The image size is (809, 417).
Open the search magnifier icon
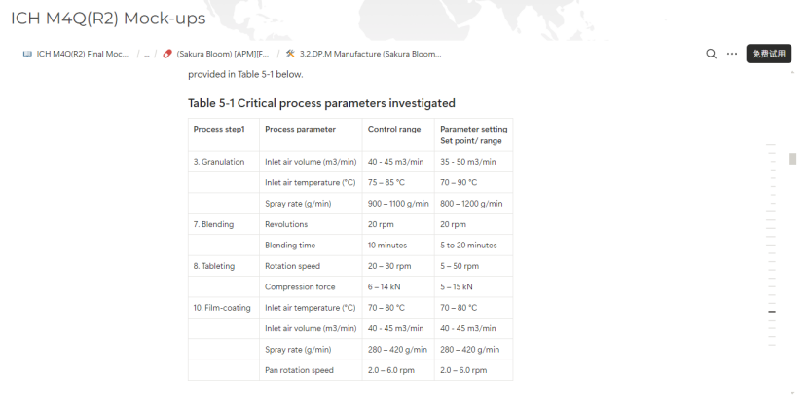click(712, 55)
